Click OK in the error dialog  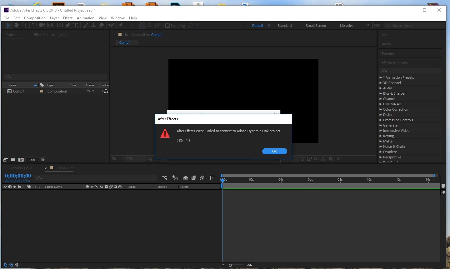pyautogui.click(x=274, y=151)
